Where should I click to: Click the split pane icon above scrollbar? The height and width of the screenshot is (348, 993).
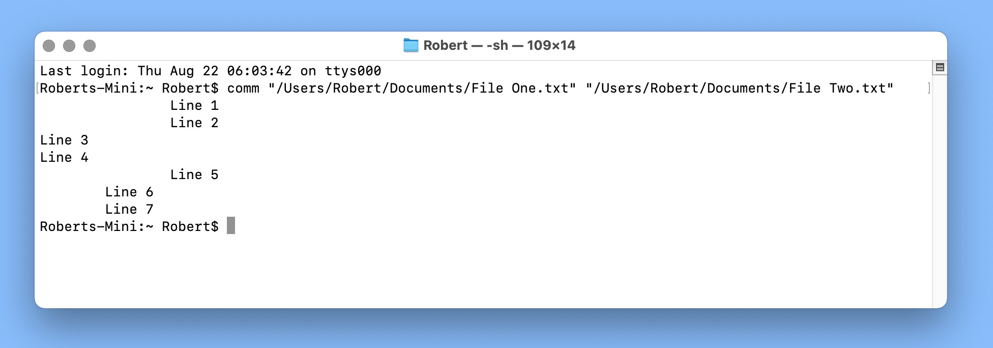tap(940, 67)
